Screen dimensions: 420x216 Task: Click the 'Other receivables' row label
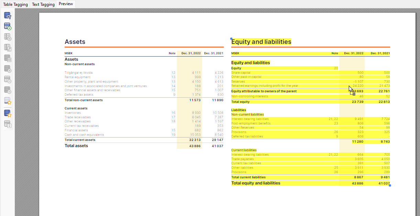[x=78, y=121]
